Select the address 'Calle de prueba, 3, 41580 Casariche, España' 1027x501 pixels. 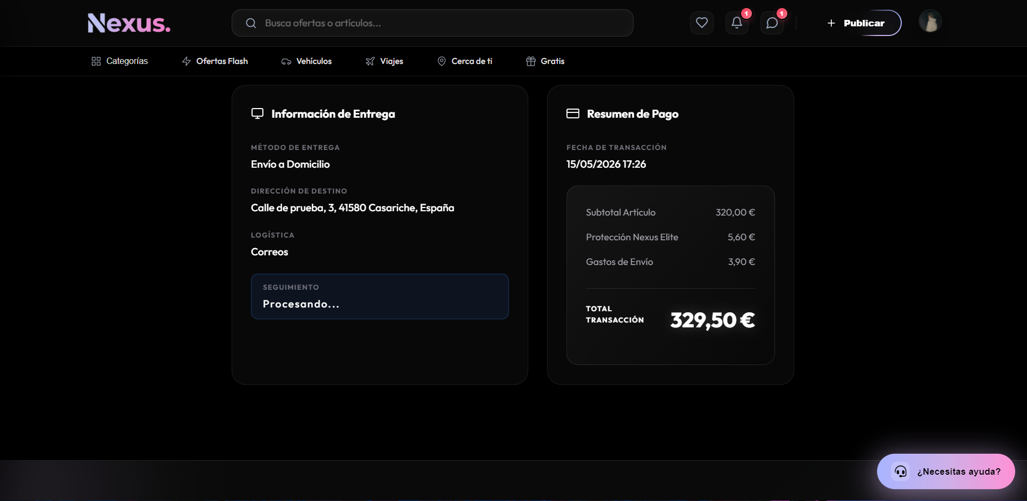click(353, 207)
